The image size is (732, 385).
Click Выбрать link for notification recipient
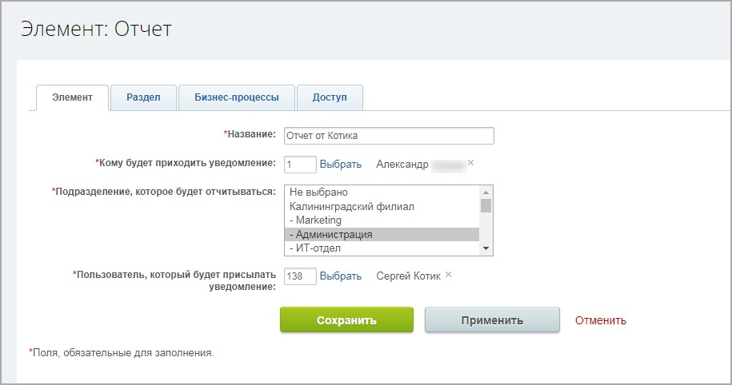tap(341, 164)
